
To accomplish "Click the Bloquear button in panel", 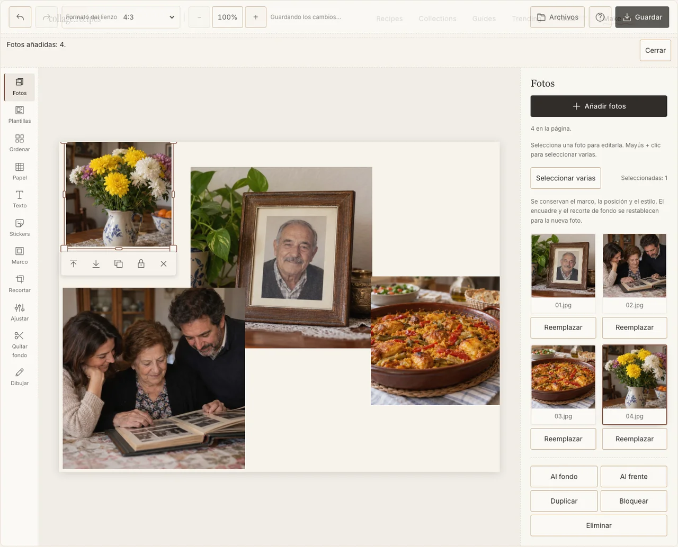I will (x=634, y=500).
